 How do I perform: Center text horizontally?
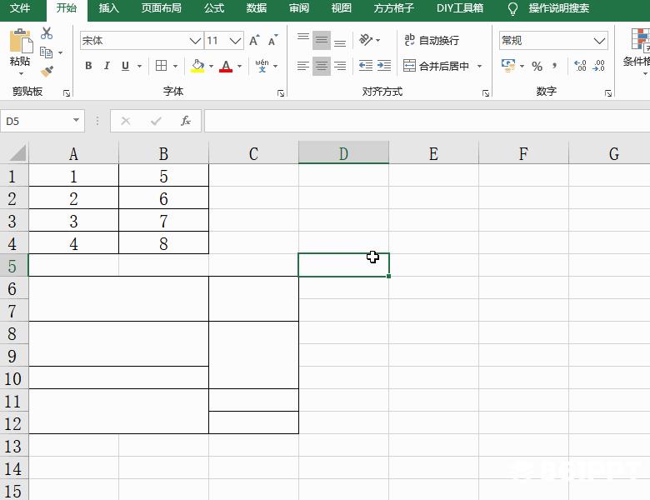(x=322, y=66)
